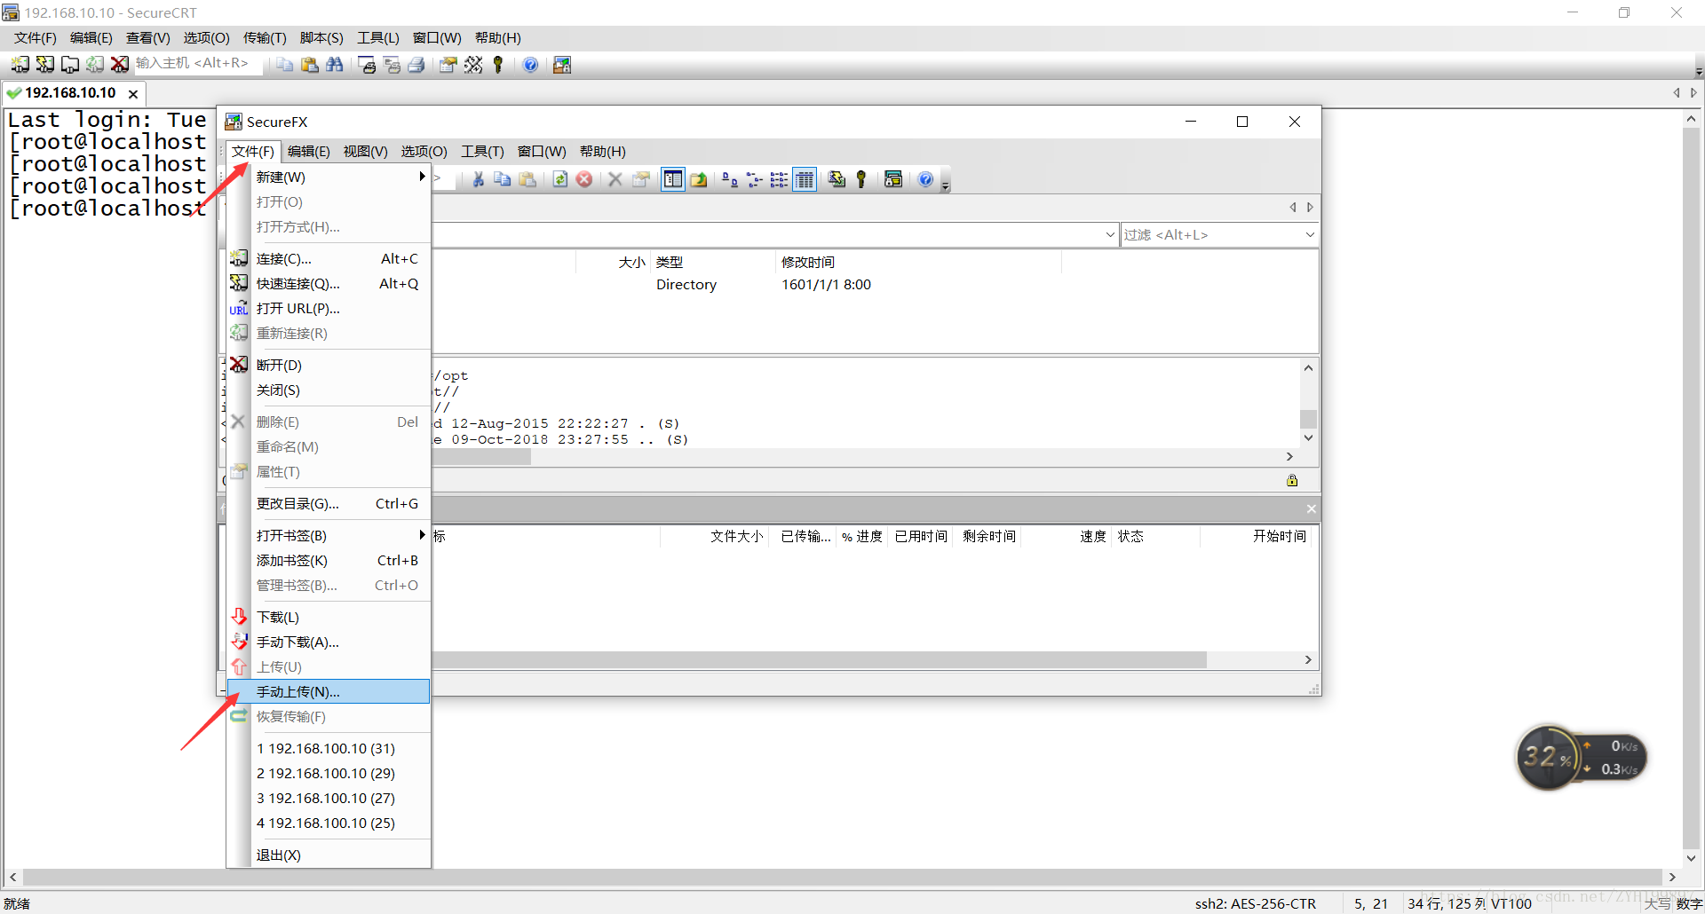Click SecureCRT launch icon in SecureFX toolbar
Image resolution: width=1705 pixels, height=914 pixels.
coord(893,179)
